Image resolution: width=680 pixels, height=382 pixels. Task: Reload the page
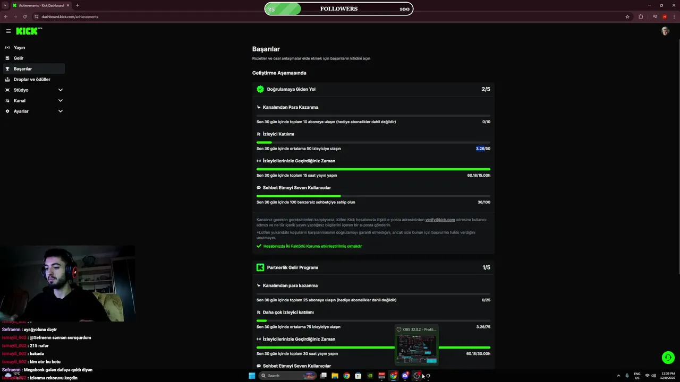(24, 16)
